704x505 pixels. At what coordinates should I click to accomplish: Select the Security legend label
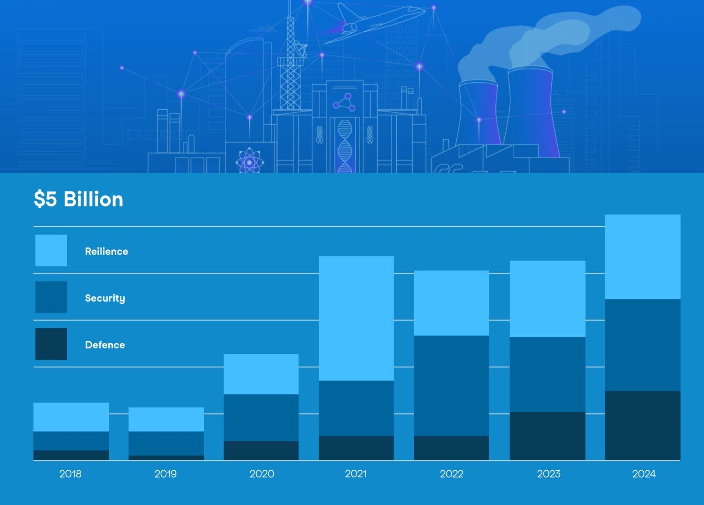click(105, 298)
